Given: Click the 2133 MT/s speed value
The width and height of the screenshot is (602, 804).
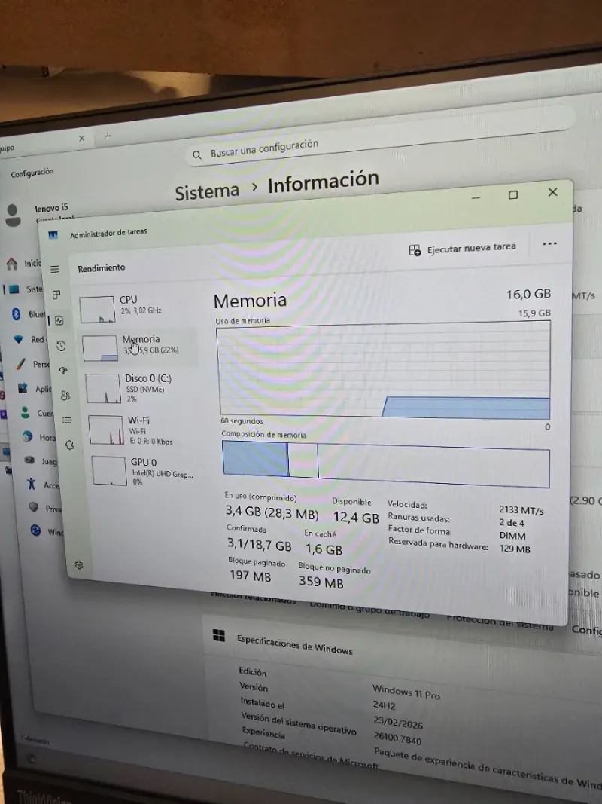Looking at the screenshot, I should pos(521,510).
